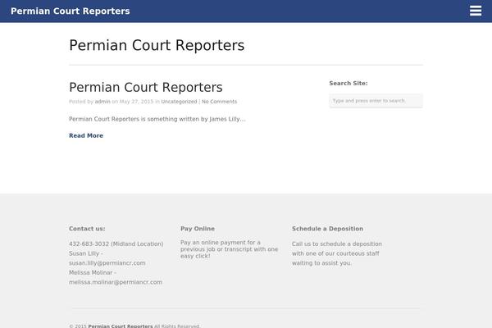This screenshot has width=492, height=328.
Task: Click the Pay an online payment description
Action: tap(229, 249)
